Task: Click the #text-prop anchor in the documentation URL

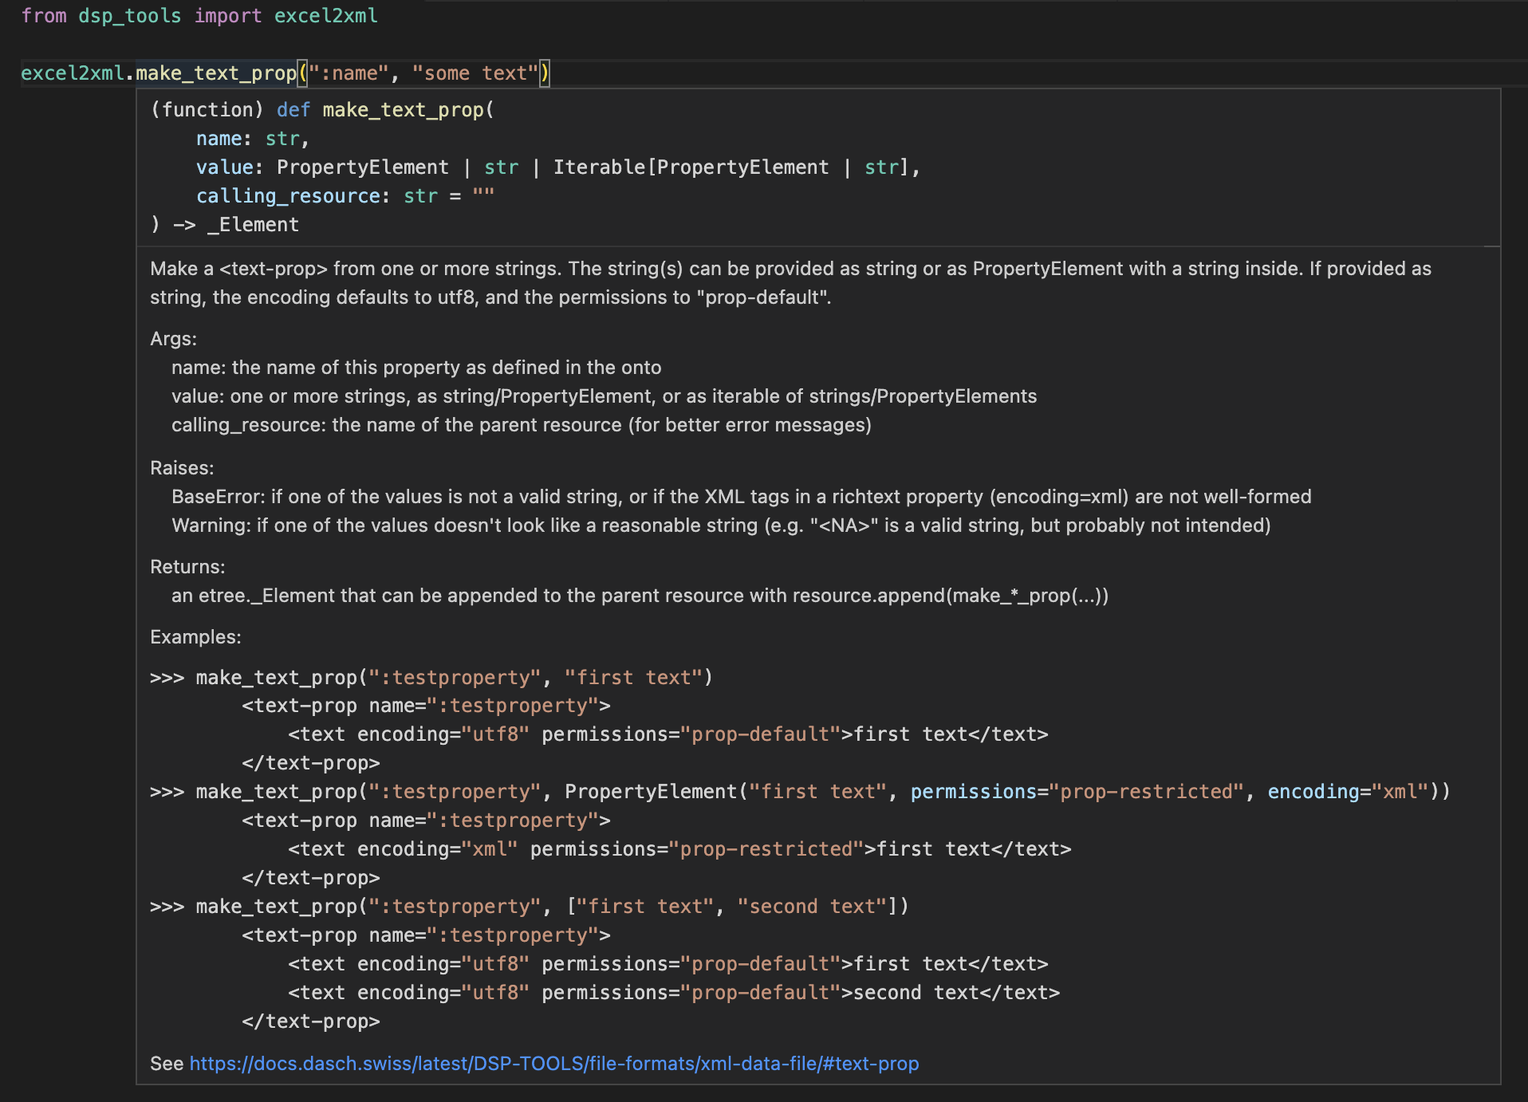Action: [x=870, y=1064]
